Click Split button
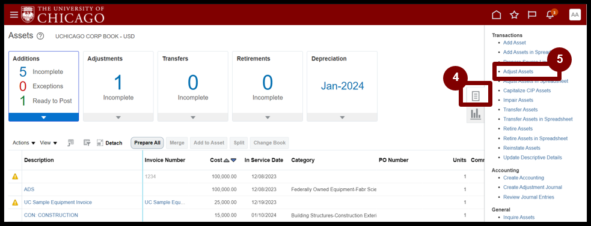 (239, 143)
